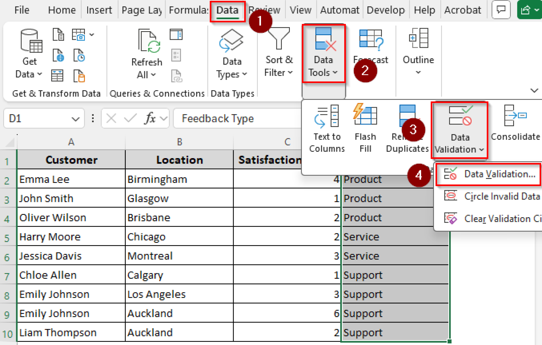Image resolution: width=542 pixels, height=345 pixels.
Task: Switch to the Home tab
Action: (x=62, y=10)
